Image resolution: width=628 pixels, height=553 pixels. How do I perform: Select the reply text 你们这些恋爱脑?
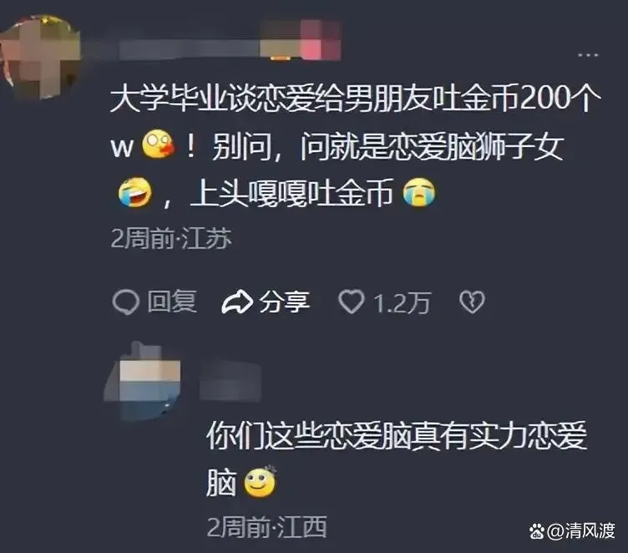[397, 459]
